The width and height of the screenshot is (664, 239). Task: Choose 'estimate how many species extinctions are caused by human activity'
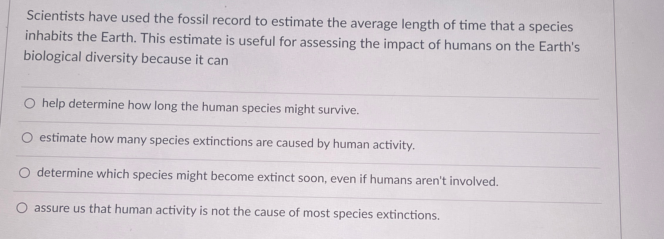coord(27,137)
